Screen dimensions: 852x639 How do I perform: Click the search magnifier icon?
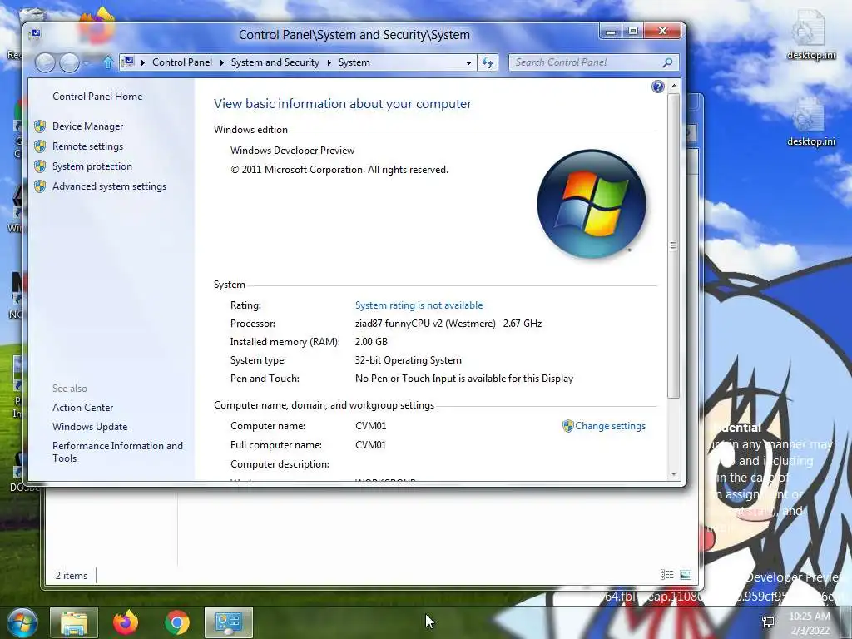coord(668,62)
